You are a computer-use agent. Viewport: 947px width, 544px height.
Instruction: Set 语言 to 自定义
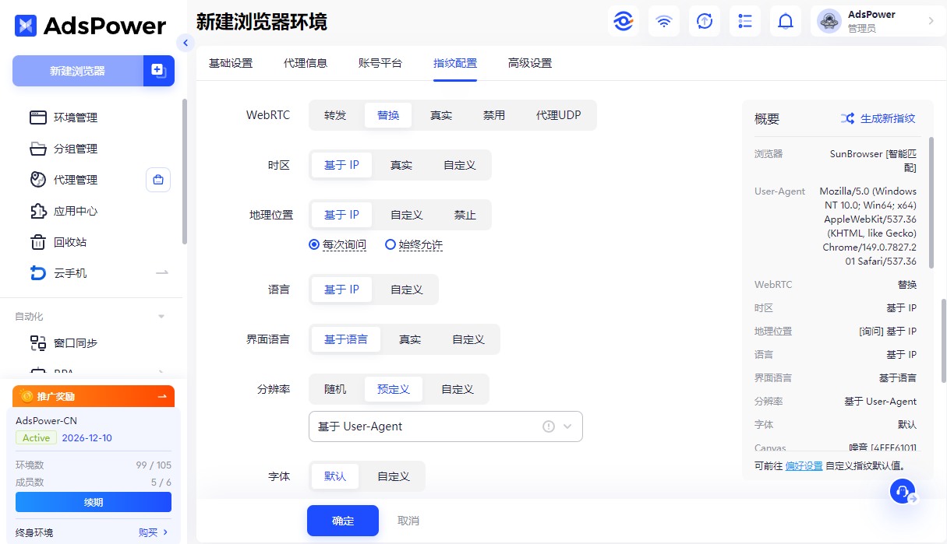(x=407, y=290)
